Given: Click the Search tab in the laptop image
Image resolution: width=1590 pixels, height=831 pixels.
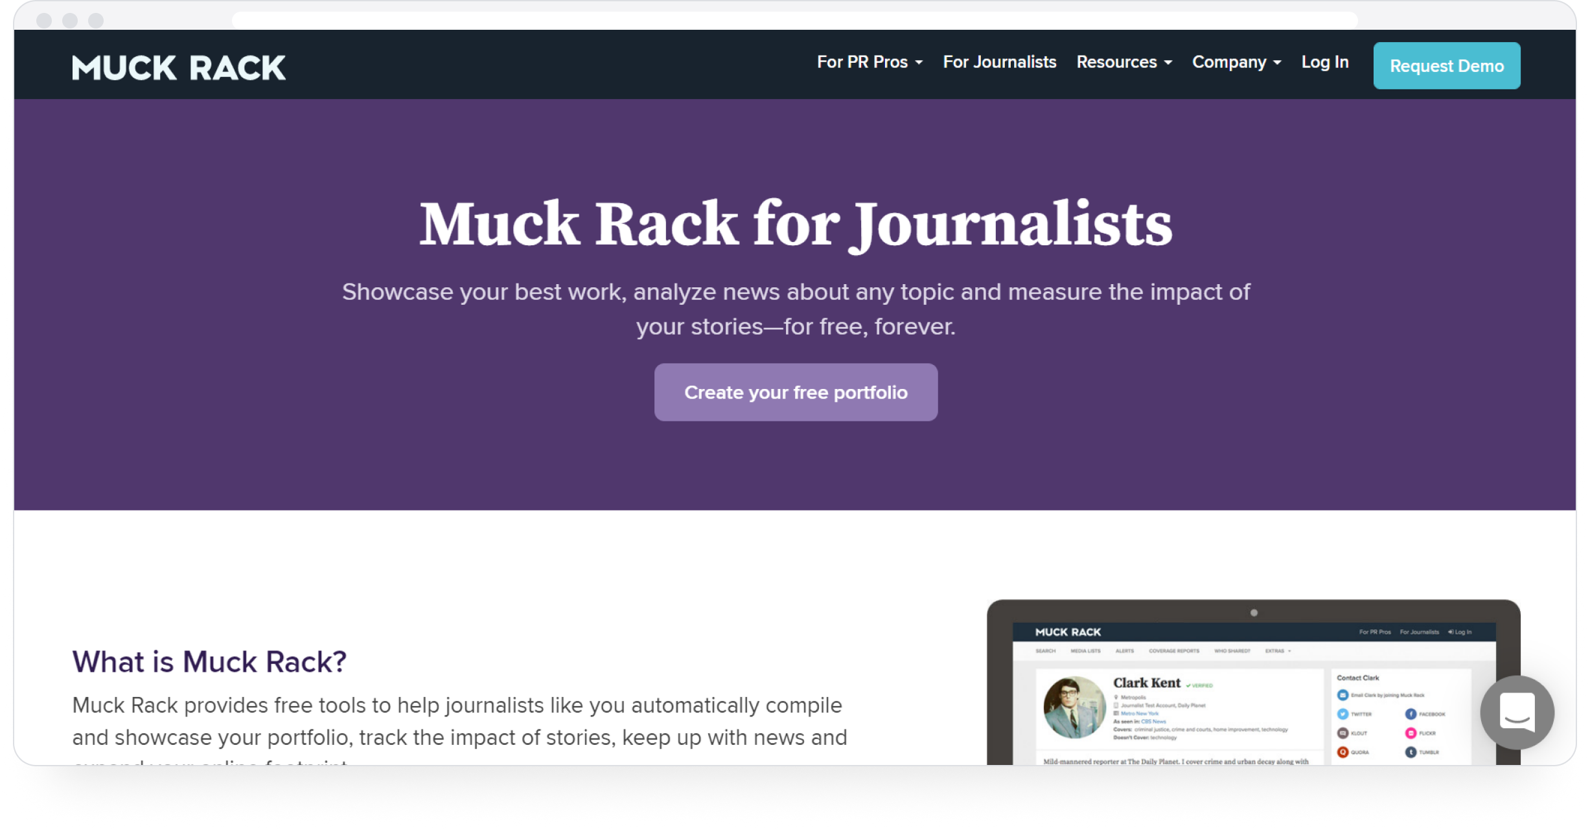Looking at the screenshot, I should click(x=1045, y=651).
